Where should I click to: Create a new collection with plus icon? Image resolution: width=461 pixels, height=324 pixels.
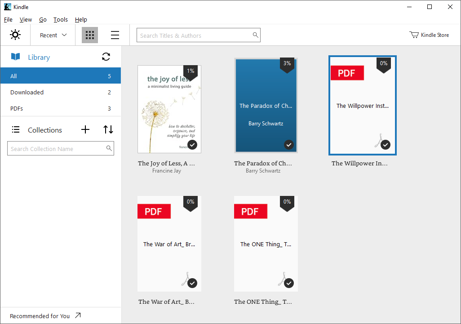coord(85,129)
